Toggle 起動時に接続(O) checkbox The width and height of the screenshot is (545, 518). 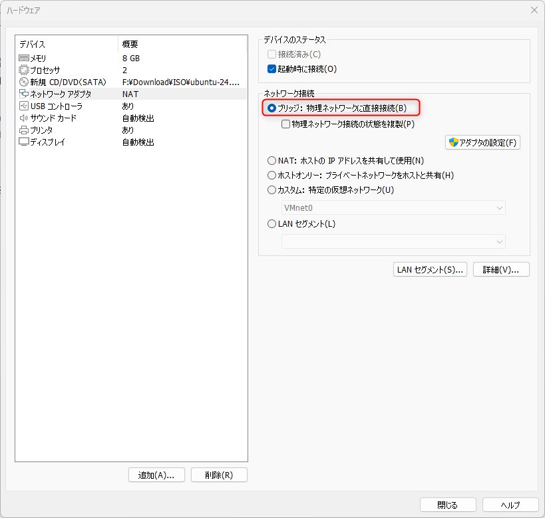[x=272, y=68]
